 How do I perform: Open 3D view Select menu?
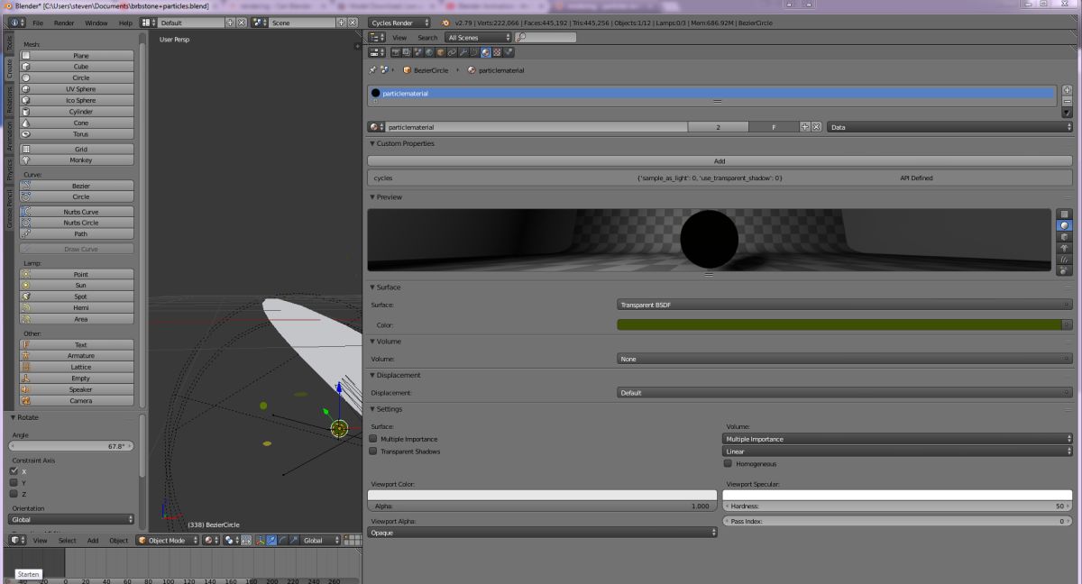[x=68, y=541]
